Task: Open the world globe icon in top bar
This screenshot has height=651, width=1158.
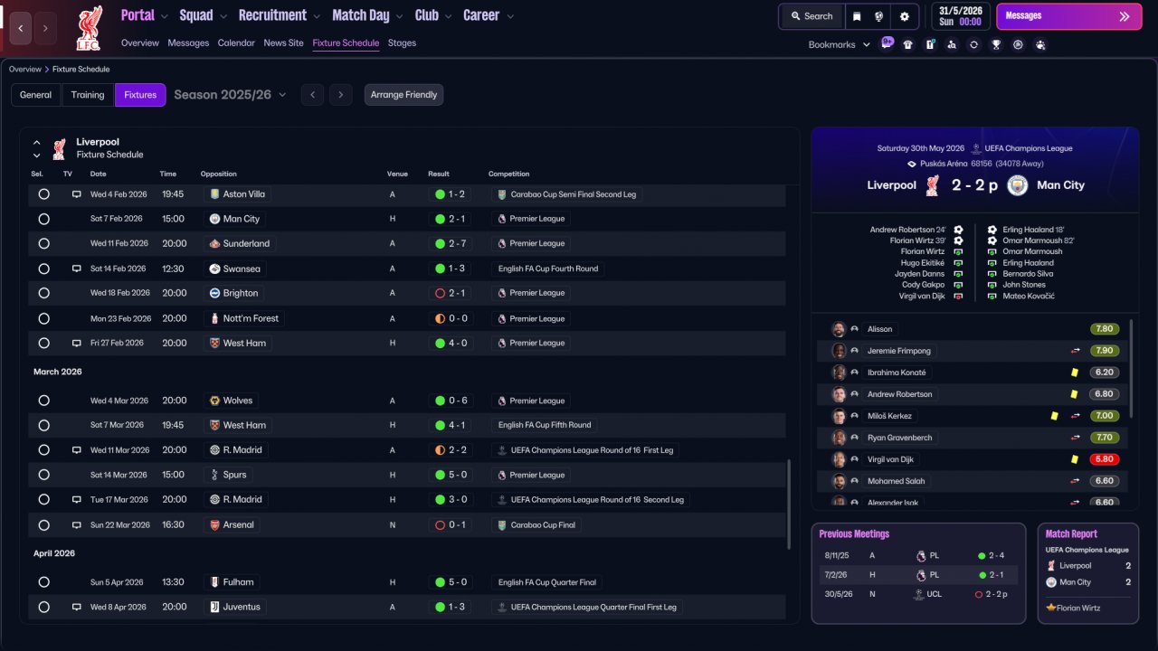Action: coord(878,16)
